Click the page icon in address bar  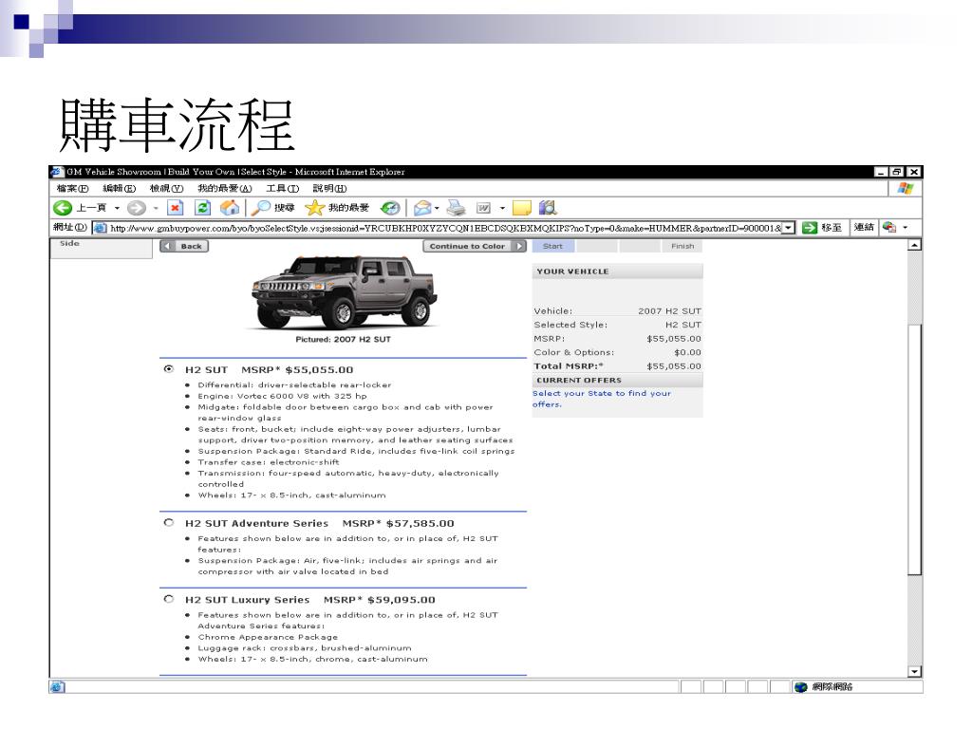click(100, 228)
